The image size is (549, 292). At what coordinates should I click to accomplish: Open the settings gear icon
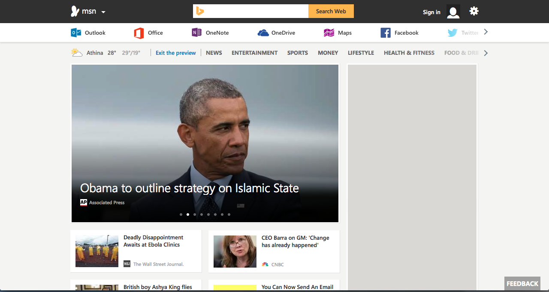pos(474,11)
